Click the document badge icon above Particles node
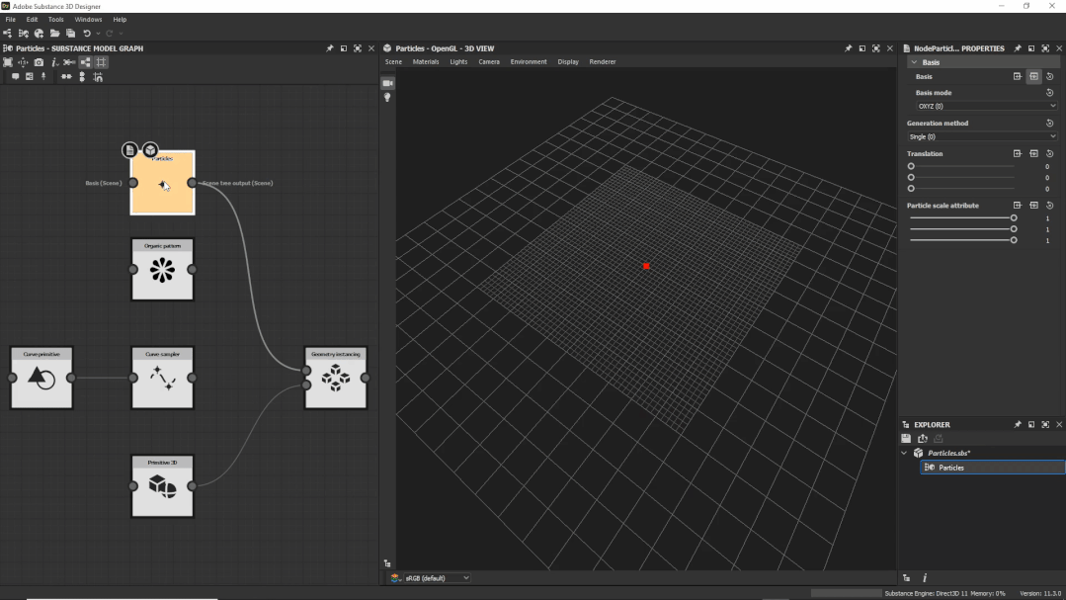Viewport: 1066px width, 600px height. click(x=129, y=149)
